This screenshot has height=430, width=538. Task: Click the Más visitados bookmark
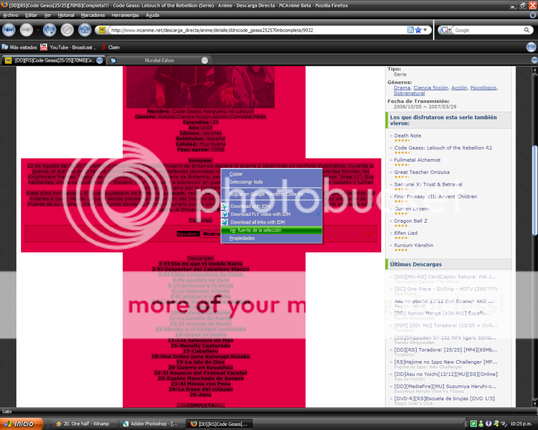[19, 47]
